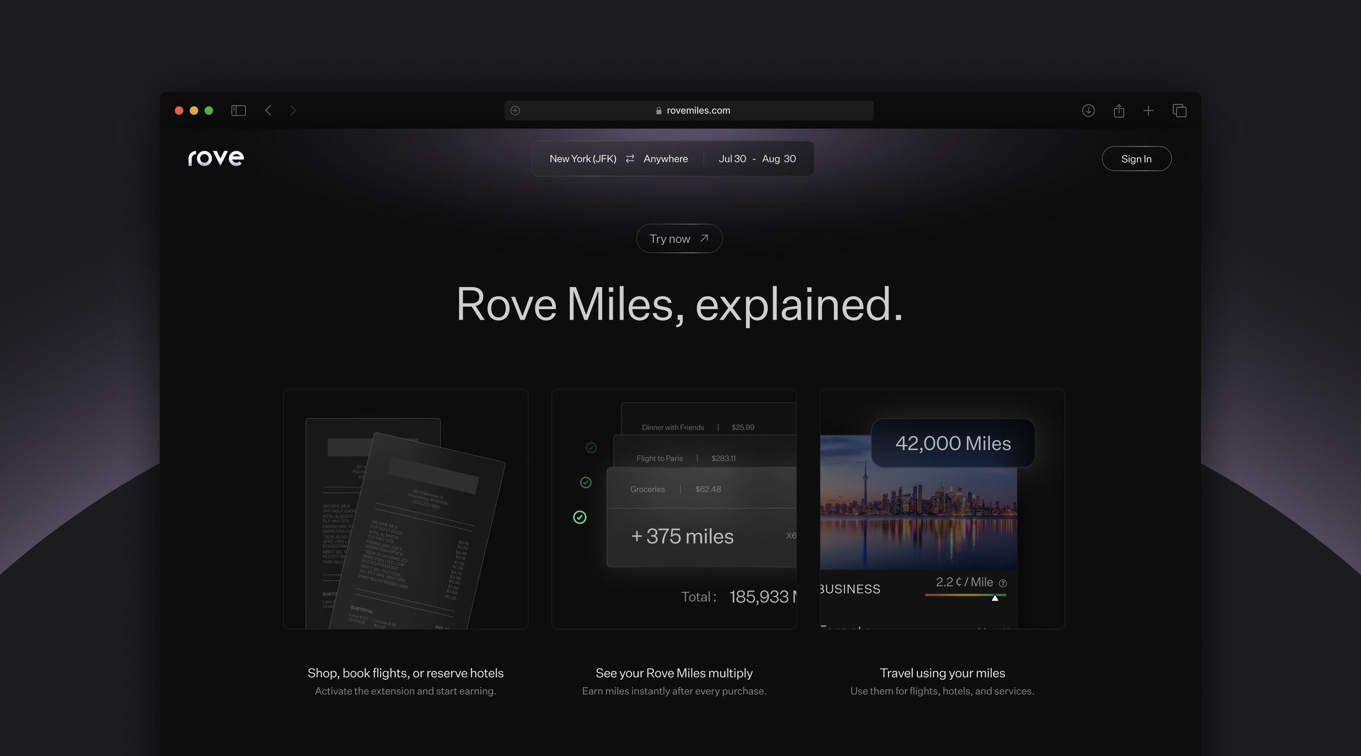The width and height of the screenshot is (1361, 756).
Task: Open the Safari downloads icon
Action: pos(1088,110)
